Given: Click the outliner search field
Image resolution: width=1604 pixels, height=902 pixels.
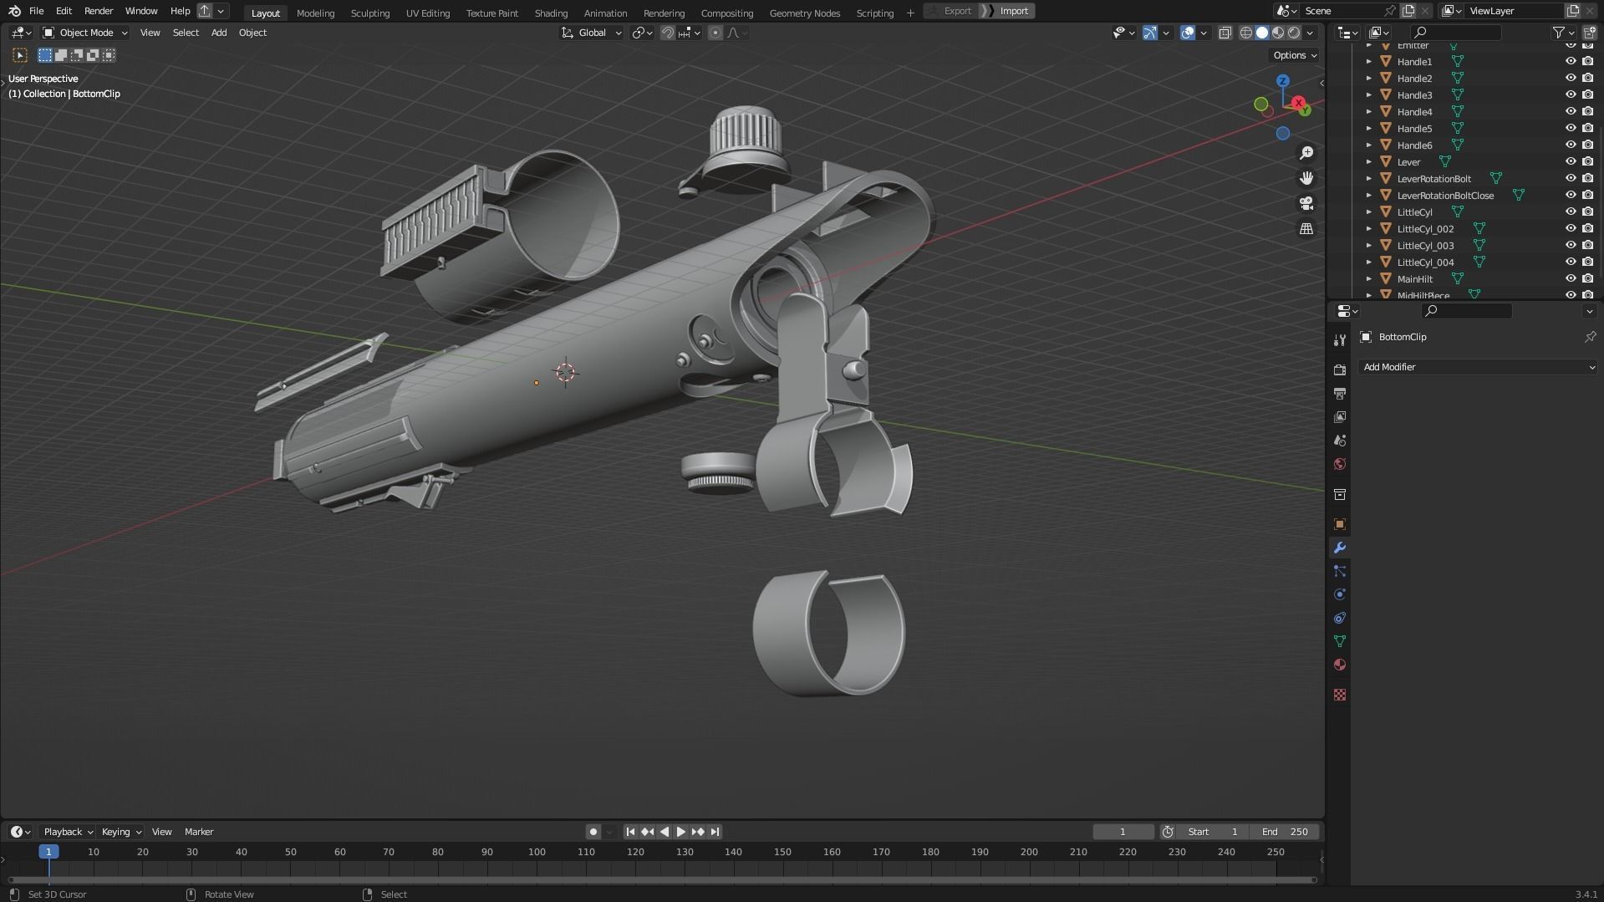Looking at the screenshot, I should click(1455, 33).
